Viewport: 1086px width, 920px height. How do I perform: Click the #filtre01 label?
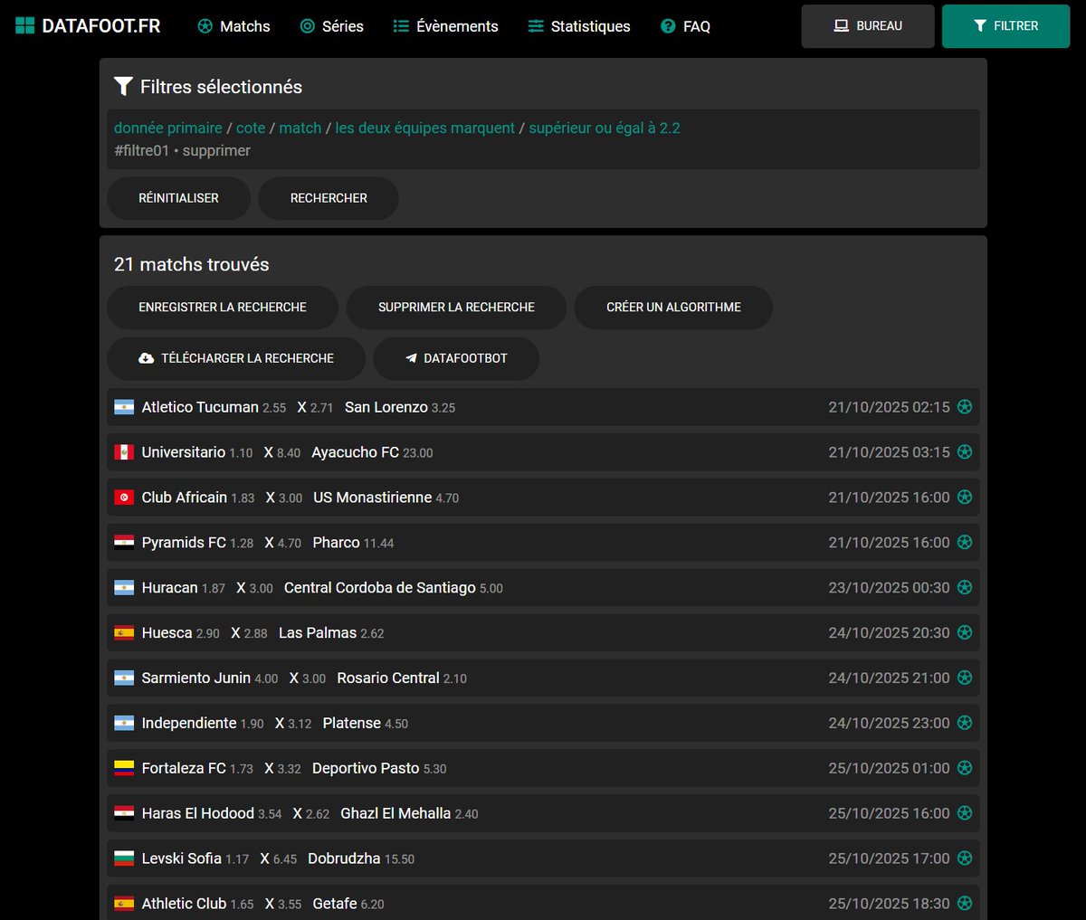[141, 150]
